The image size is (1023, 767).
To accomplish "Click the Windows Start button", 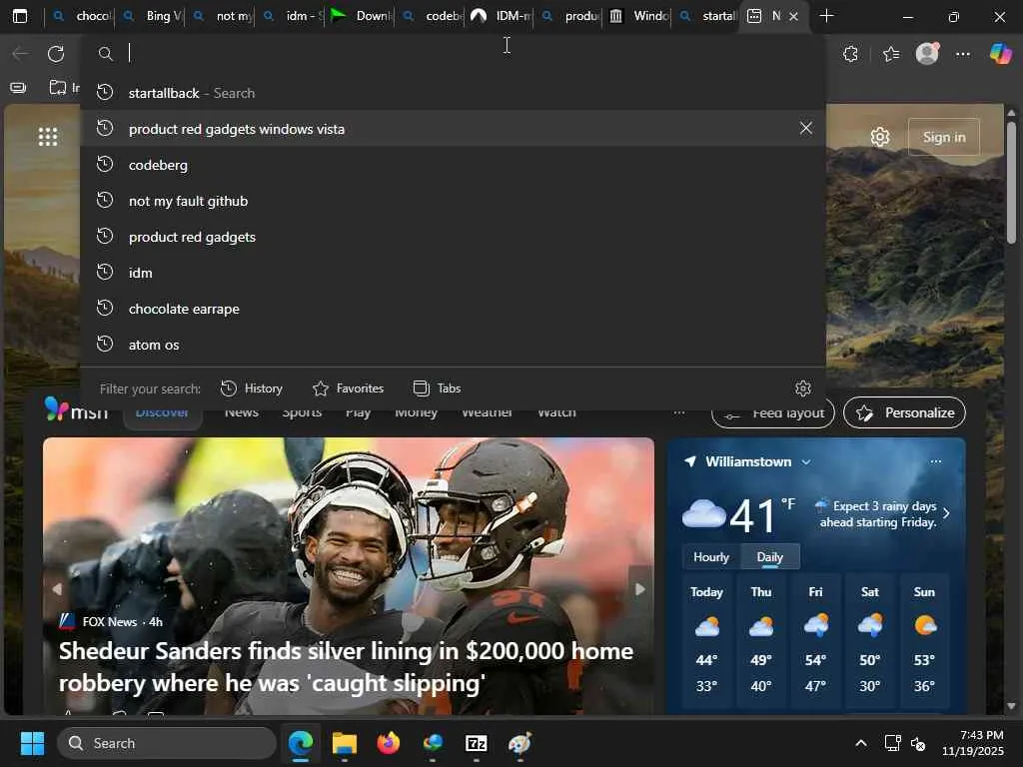I will coord(32,743).
